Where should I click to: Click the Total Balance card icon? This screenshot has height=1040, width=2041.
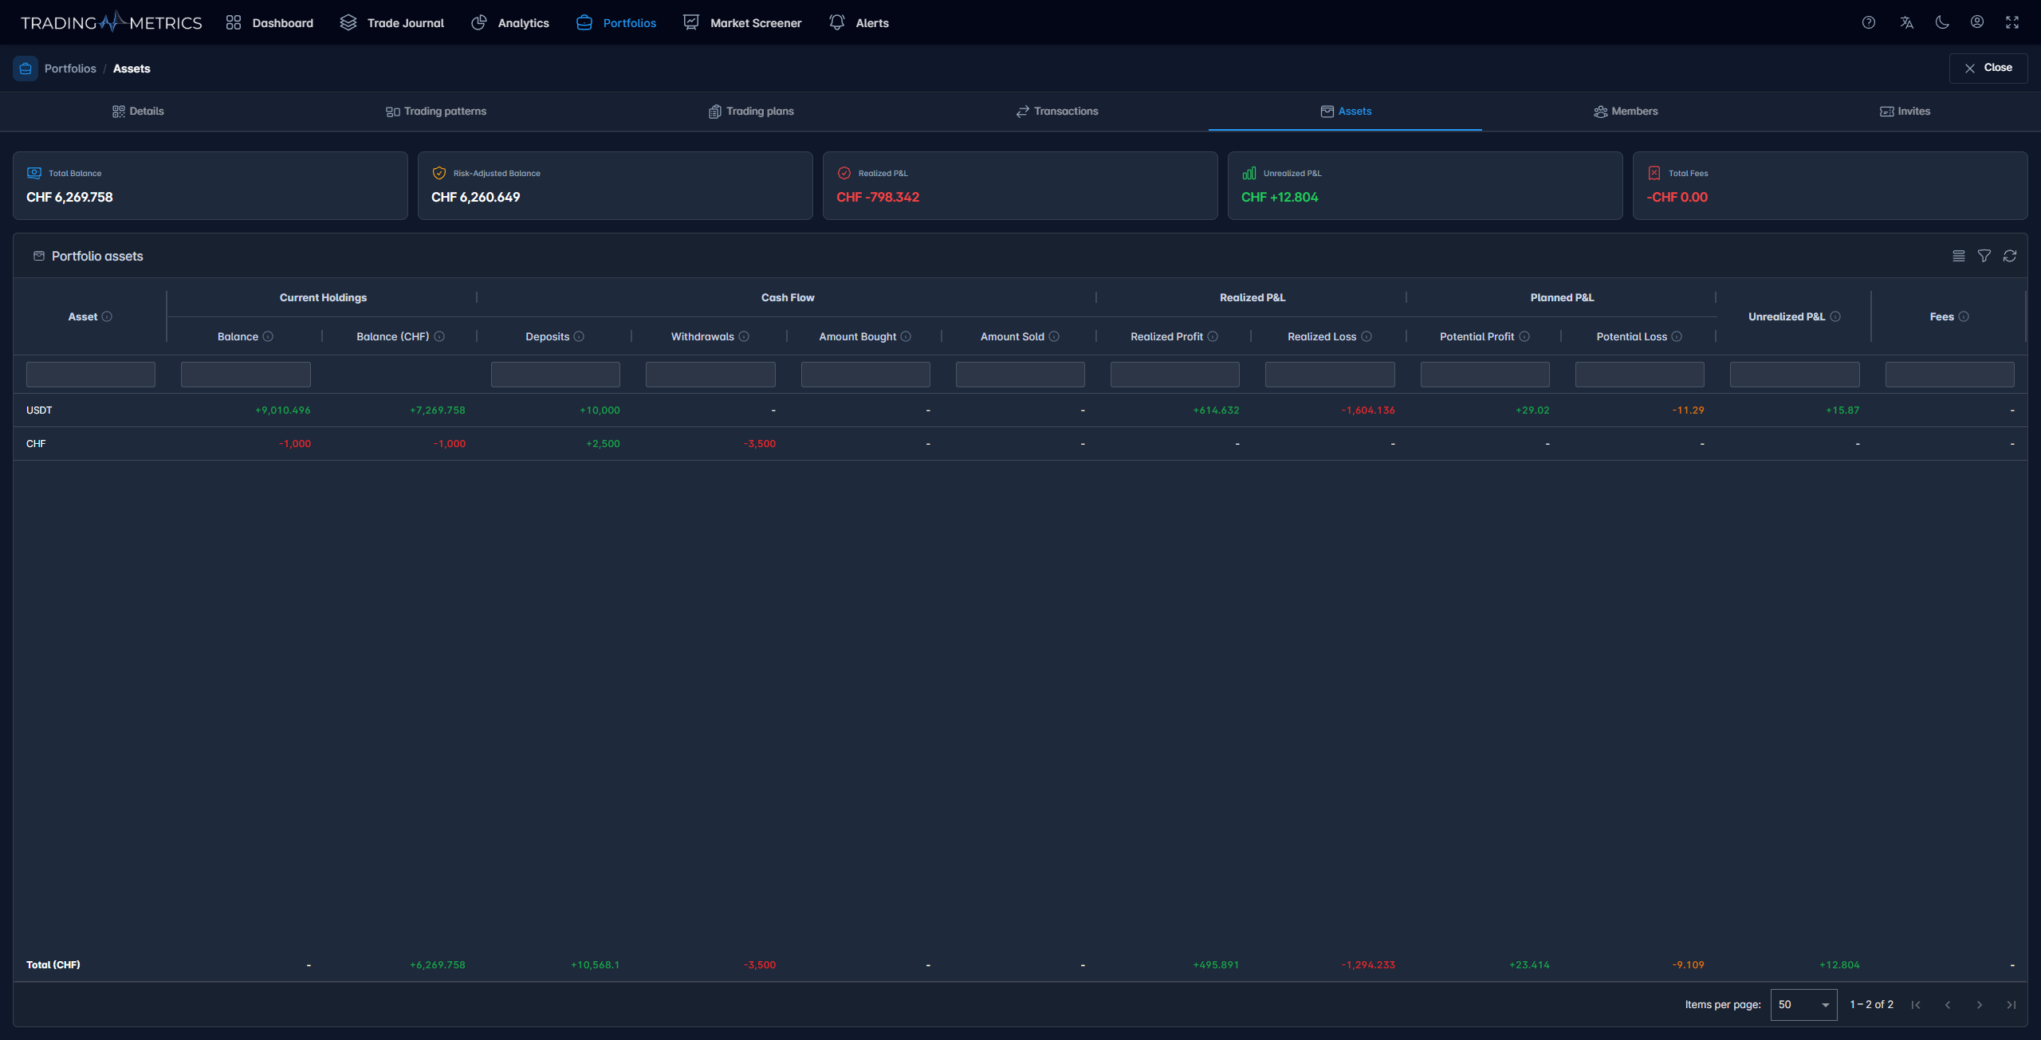[34, 173]
